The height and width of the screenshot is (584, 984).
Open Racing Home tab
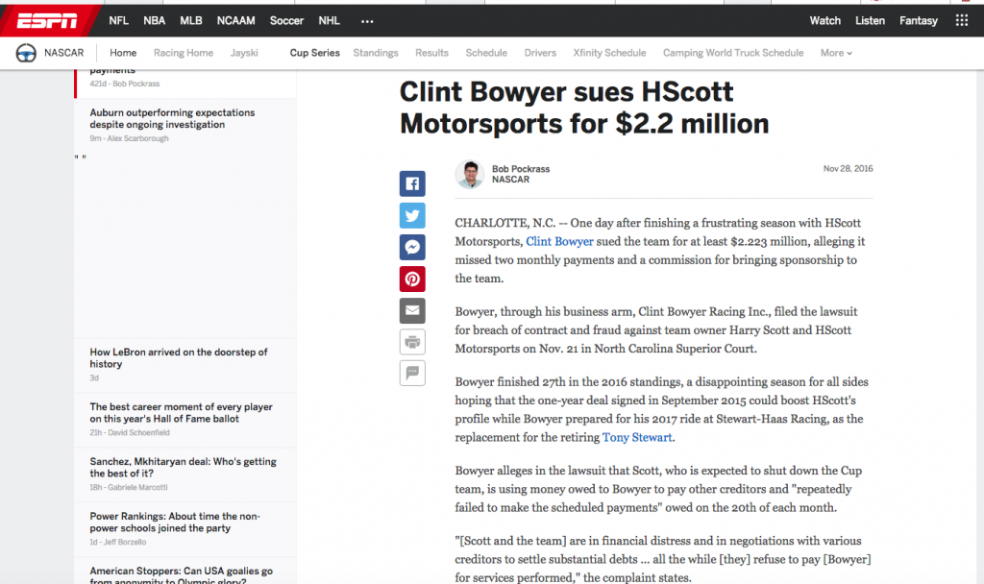[184, 53]
